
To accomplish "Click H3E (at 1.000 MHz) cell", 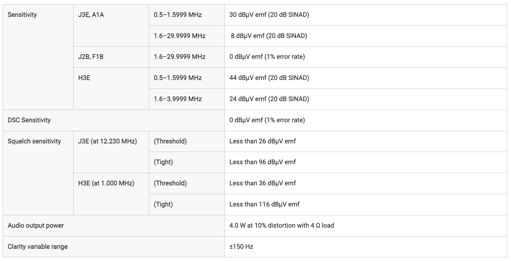I will coord(111,194).
